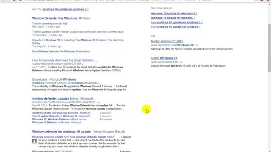Open 'free windows 10 update for windows 7'
271x152 pixels.
(176, 27)
